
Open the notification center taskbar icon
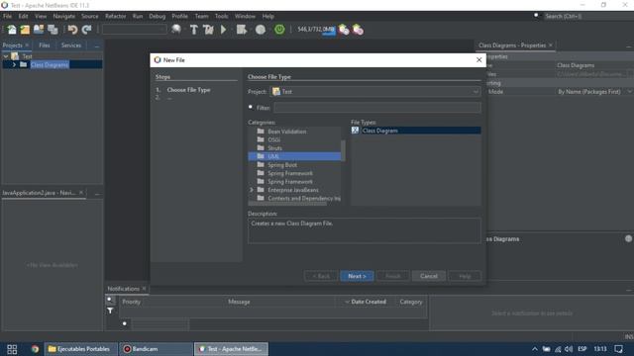[618, 349]
